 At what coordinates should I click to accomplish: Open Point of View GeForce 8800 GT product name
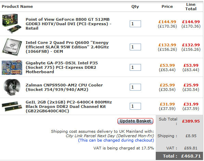68,24
